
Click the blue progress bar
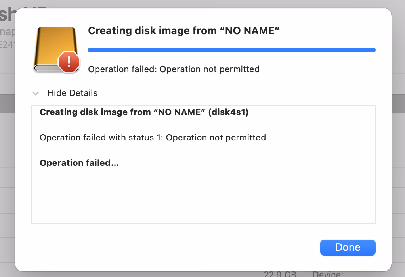point(232,50)
